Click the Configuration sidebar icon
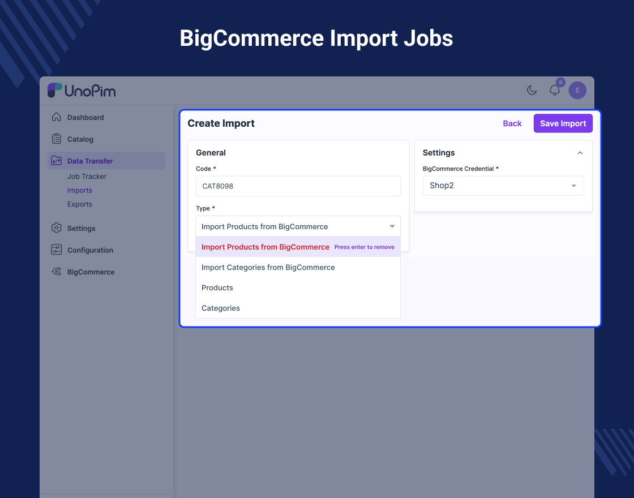This screenshot has height=498, width=634. tap(57, 250)
